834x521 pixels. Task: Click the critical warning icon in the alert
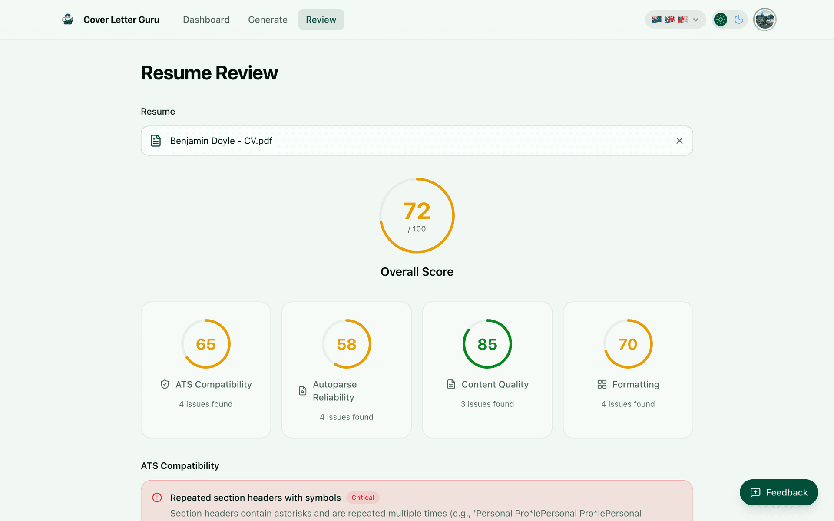[157, 498]
